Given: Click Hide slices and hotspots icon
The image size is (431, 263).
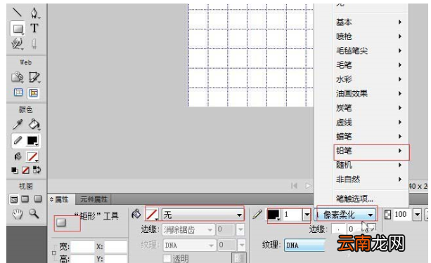Looking at the screenshot, I should (18, 93).
